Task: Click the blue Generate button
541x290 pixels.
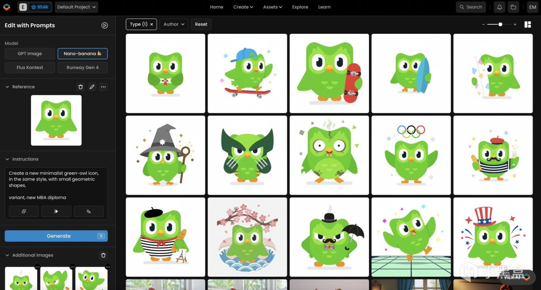Action: (x=56, y=236)
